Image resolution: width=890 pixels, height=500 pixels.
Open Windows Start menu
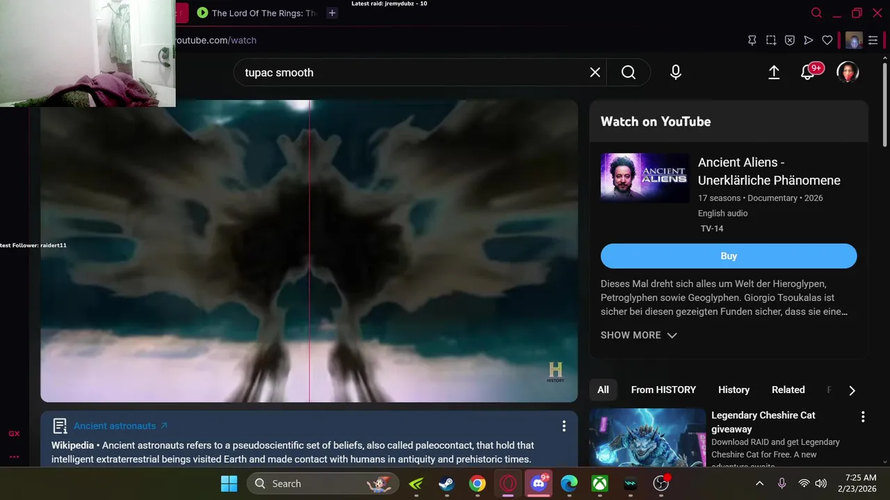[229, 483]
